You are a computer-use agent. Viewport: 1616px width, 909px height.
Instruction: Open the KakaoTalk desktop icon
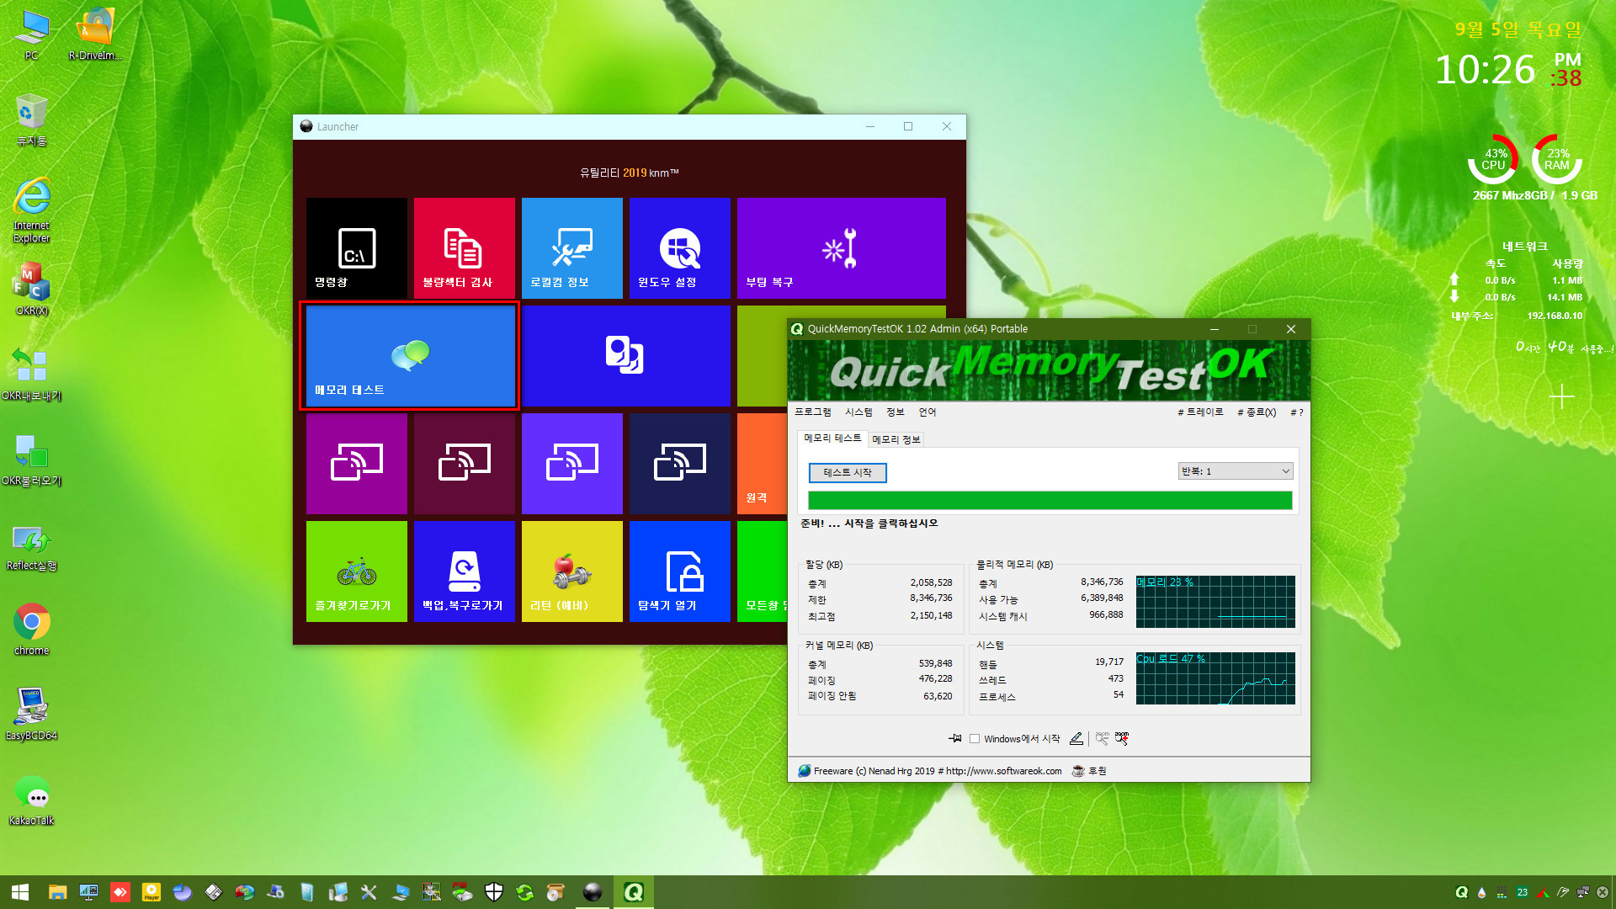click(31, 800)
